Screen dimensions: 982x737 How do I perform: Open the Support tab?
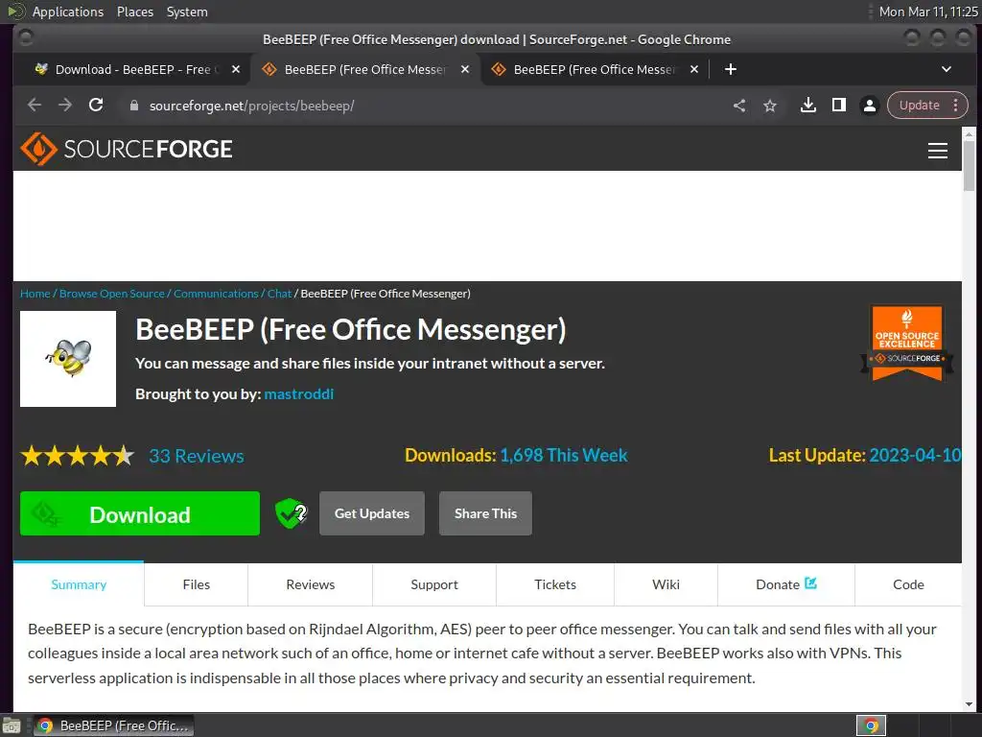434,584
